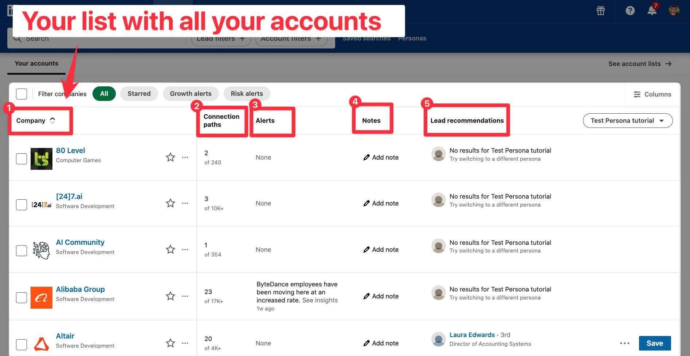Check the Altair row checkbox
The width and height of the screenshot is (690, 356).
point(21,345)
